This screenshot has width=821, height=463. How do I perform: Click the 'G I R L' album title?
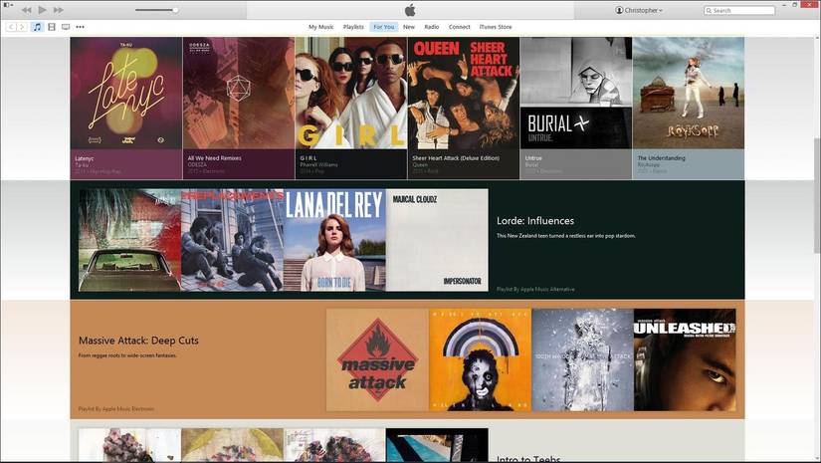click(308, 158)
